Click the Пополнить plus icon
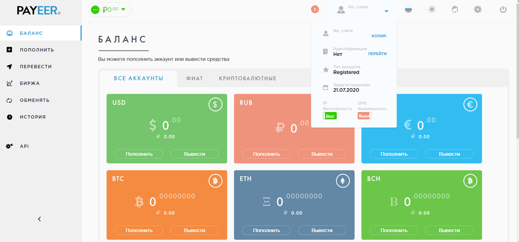 (x=9, y=50)
